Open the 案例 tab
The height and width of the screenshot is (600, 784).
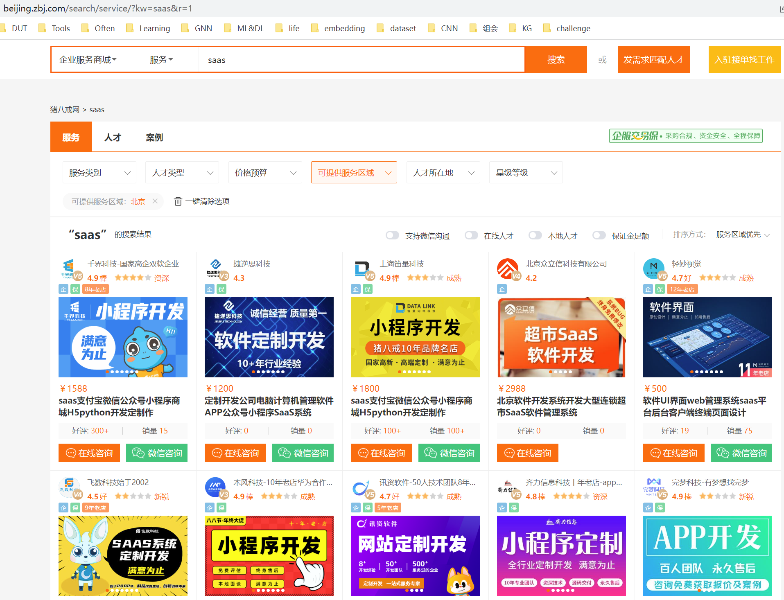[154, 137]
